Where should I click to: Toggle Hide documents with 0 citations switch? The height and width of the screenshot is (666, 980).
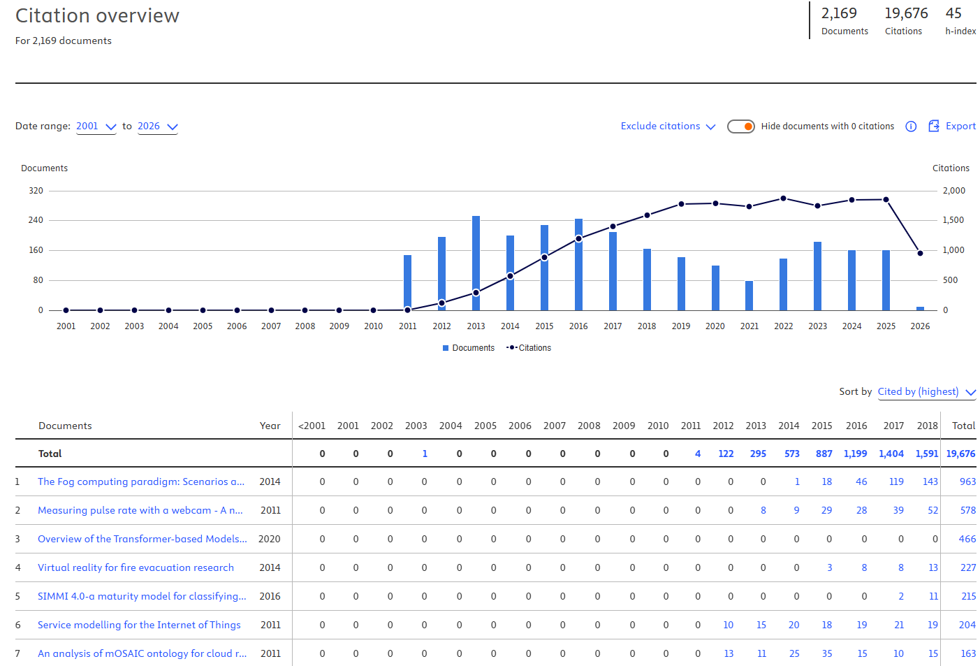coord(741,126)
